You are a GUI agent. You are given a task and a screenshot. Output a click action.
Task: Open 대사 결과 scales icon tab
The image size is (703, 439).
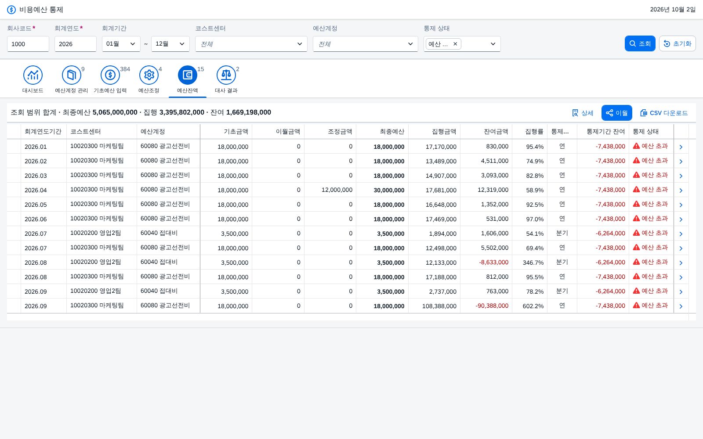point(226,75)
